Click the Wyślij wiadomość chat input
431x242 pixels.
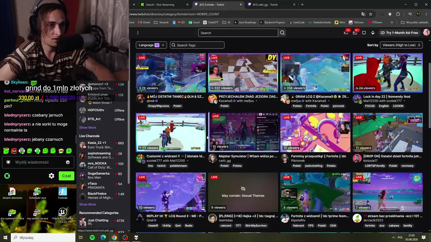point(38,162)
